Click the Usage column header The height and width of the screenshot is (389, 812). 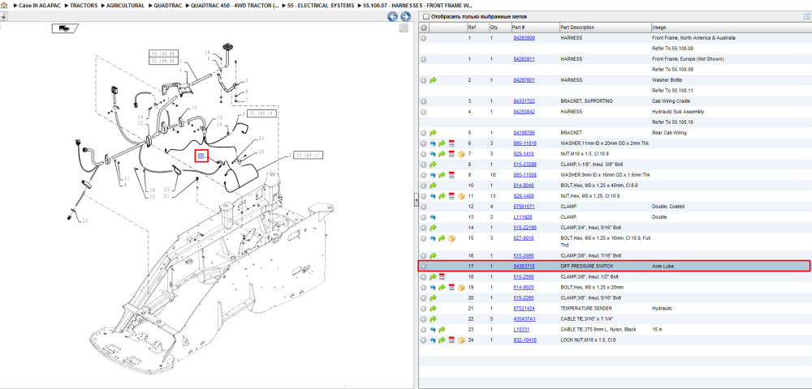(731, 28)
